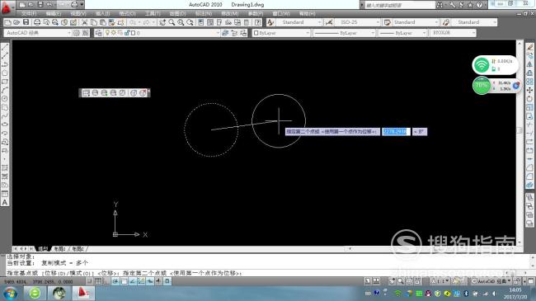Open the ISO-25 dimension style dropdown
Viewport: 536px width, 301px height.
pyautogui.click(x=358, y=22)
